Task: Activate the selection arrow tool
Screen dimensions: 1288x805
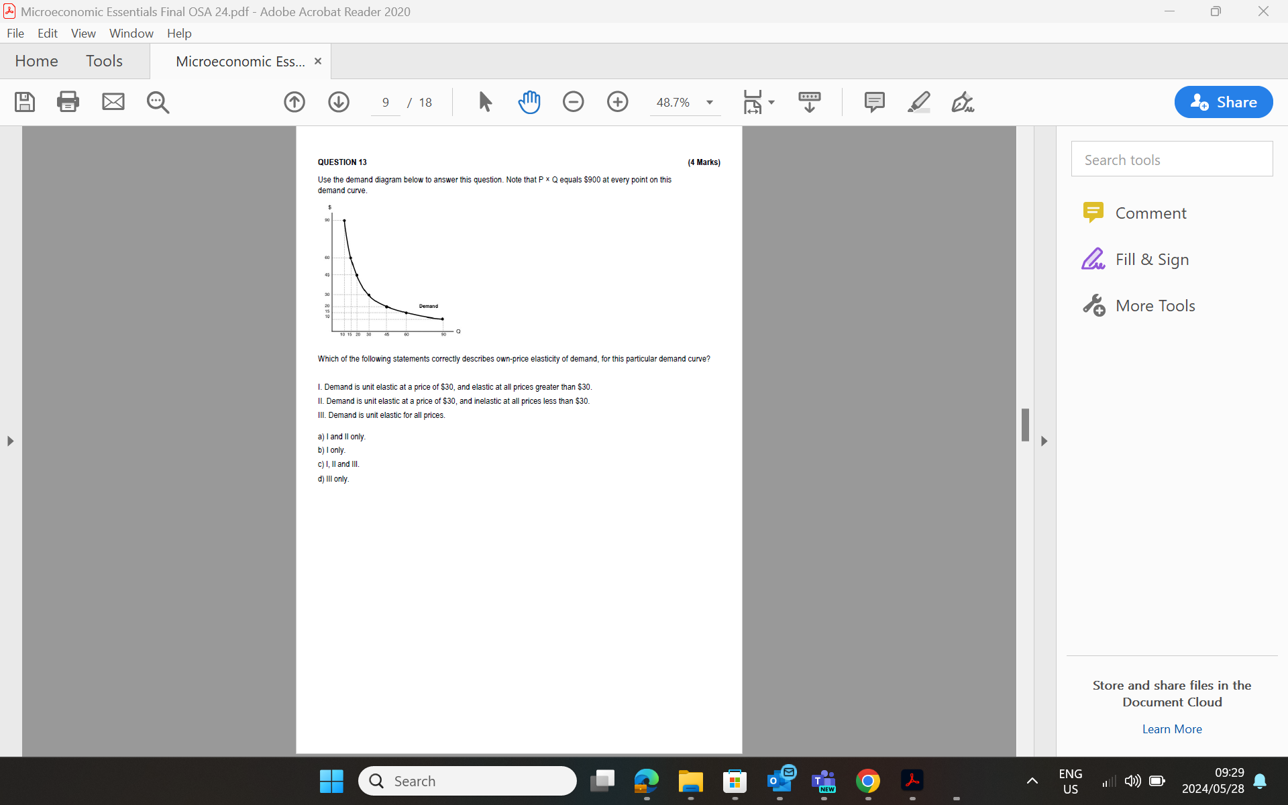Action: point(484,102)
